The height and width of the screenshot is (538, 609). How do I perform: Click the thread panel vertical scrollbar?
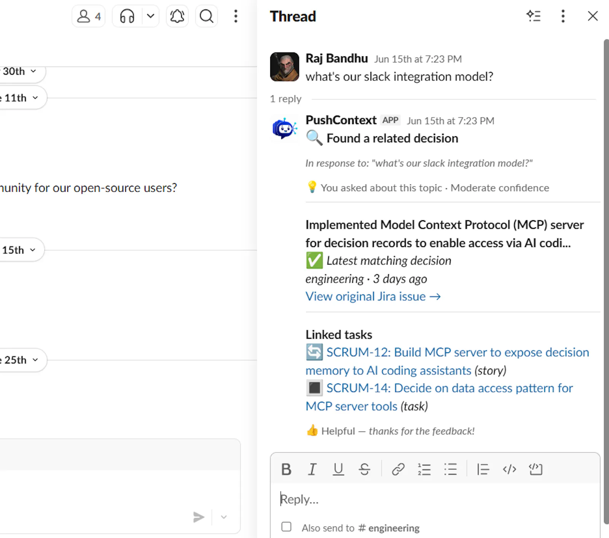click(606, 282)
